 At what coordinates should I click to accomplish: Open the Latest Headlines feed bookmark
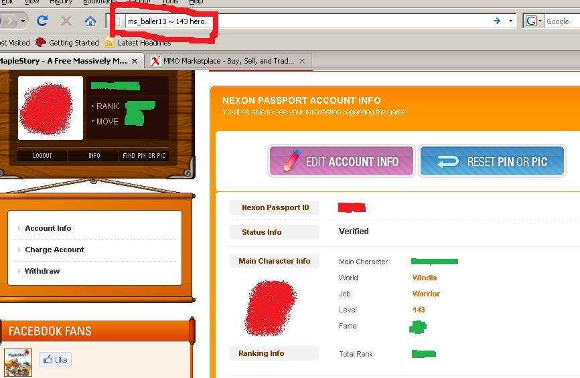click(138, 43)
